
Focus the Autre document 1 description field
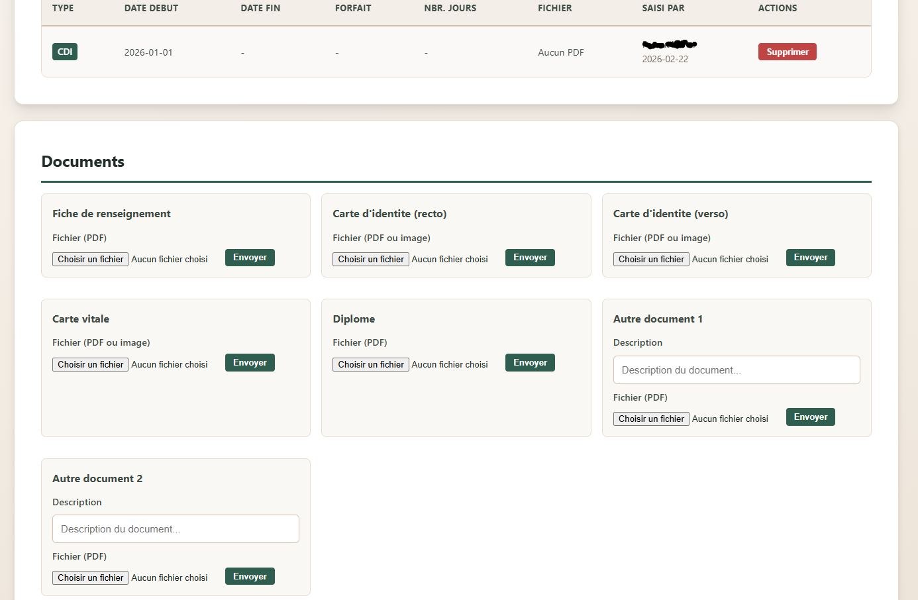[x=736, y=370]
